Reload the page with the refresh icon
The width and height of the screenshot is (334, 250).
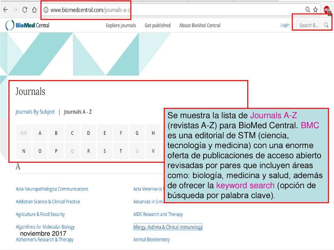click(25, 10)
